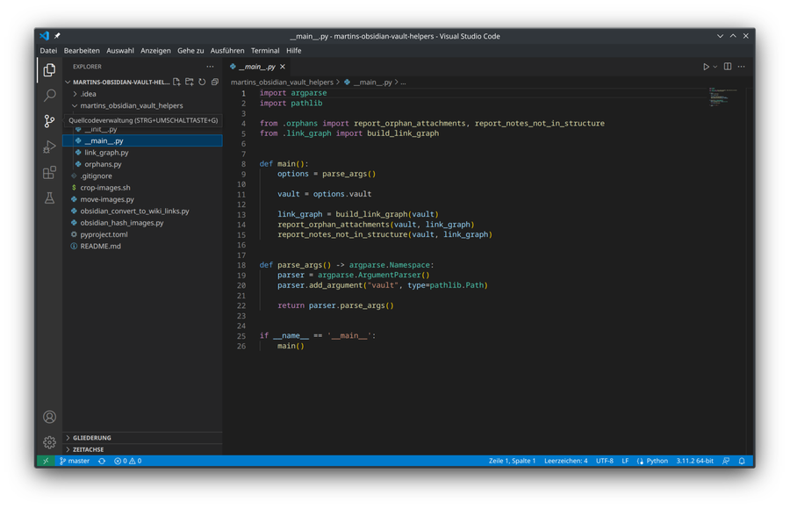790x509 pixels.
Task: Open the Search view in activity bar
Action: (x=49, y=96)
